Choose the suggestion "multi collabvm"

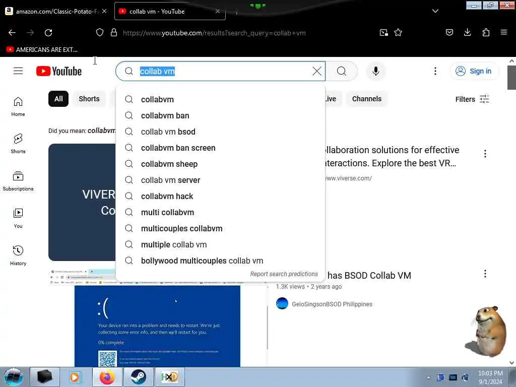coord(221,212)
